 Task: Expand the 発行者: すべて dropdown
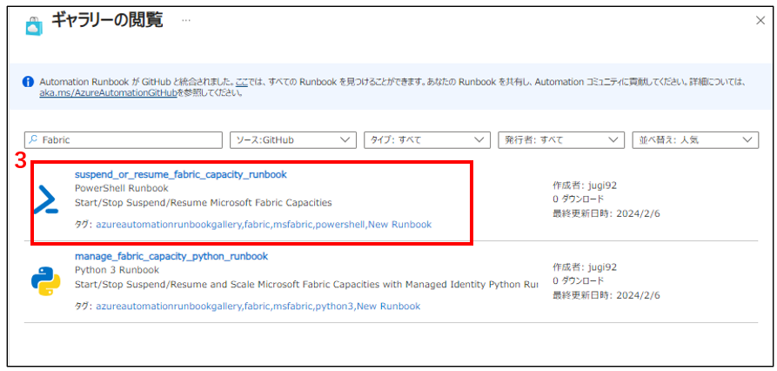561,140
